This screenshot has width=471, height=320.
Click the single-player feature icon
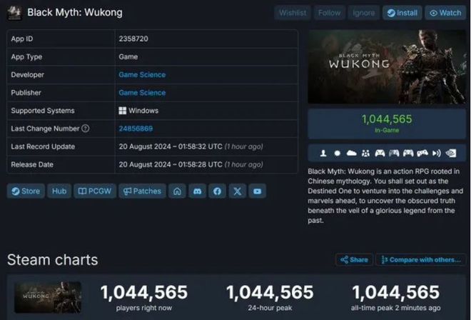pos(323,154)
